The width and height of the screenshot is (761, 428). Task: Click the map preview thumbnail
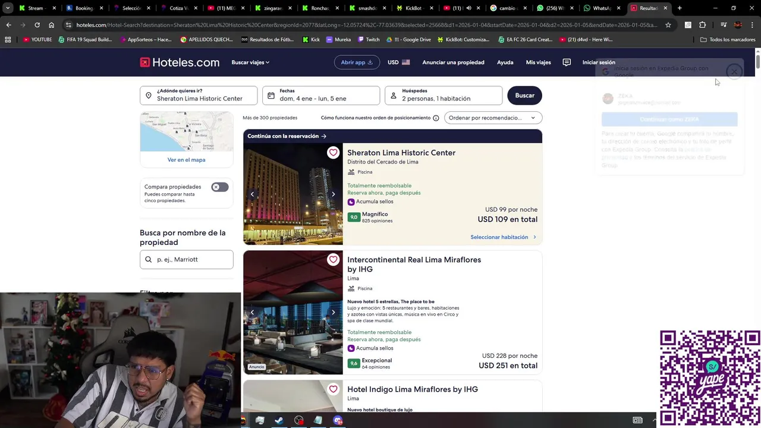pyautogui.click(x=186, y=131)
